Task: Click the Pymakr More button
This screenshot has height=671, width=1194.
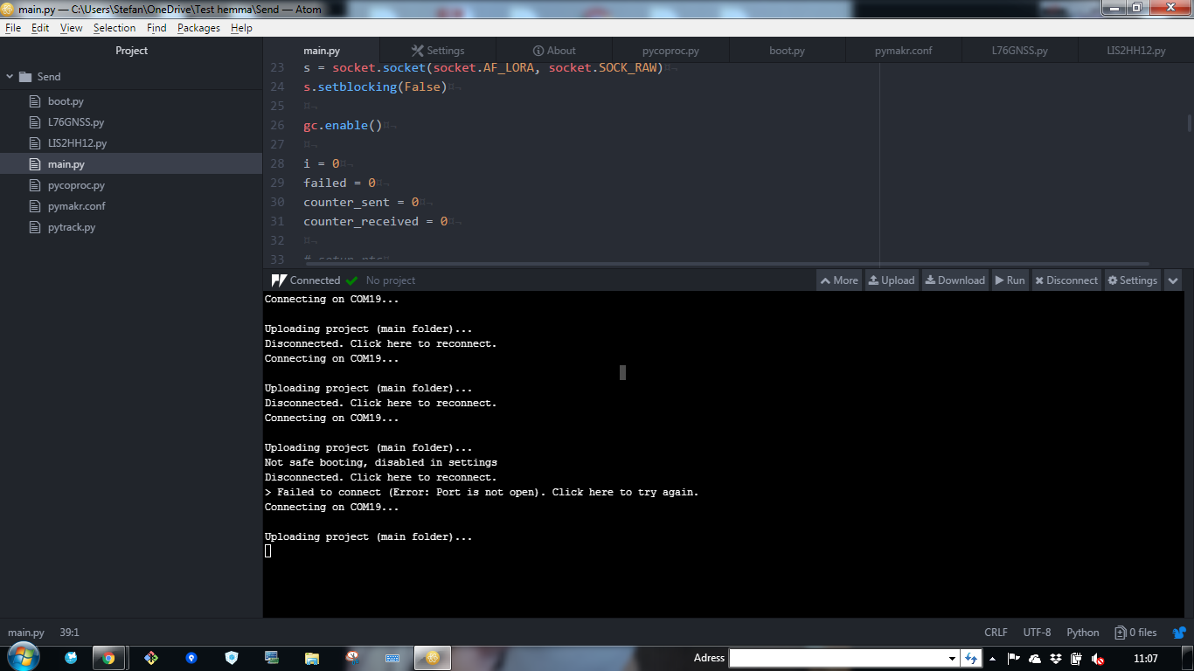Action: (x=839, y=280)
